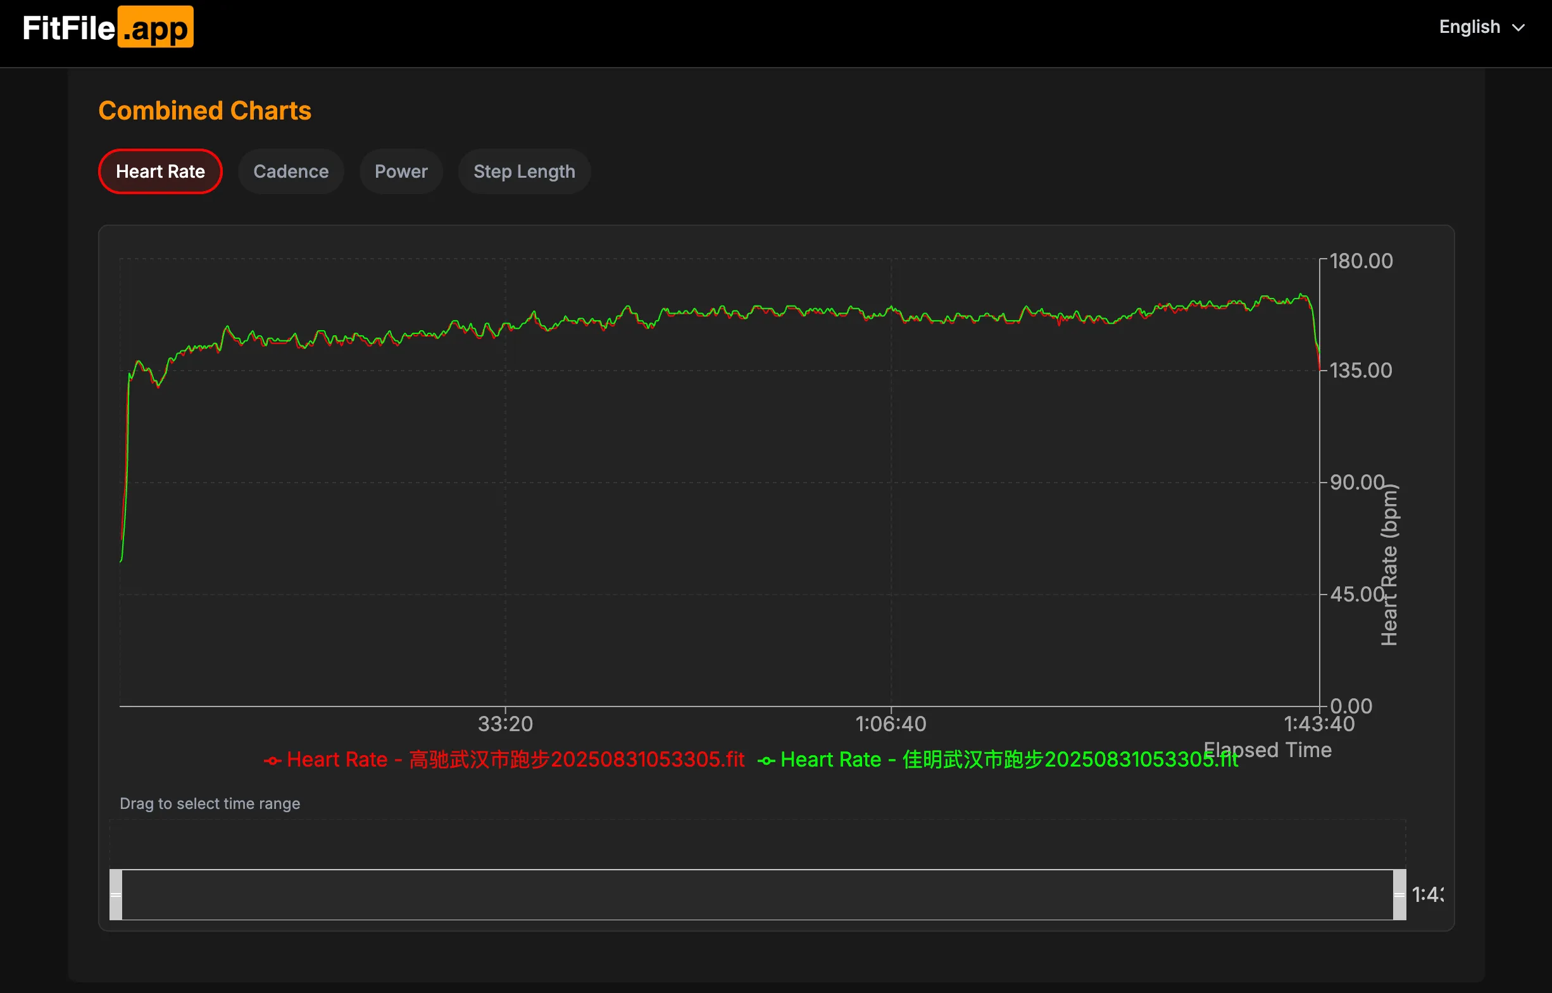This screenshot has height=993, width=1552.
Task: Open the English language selector
Action: point(1469,27)
